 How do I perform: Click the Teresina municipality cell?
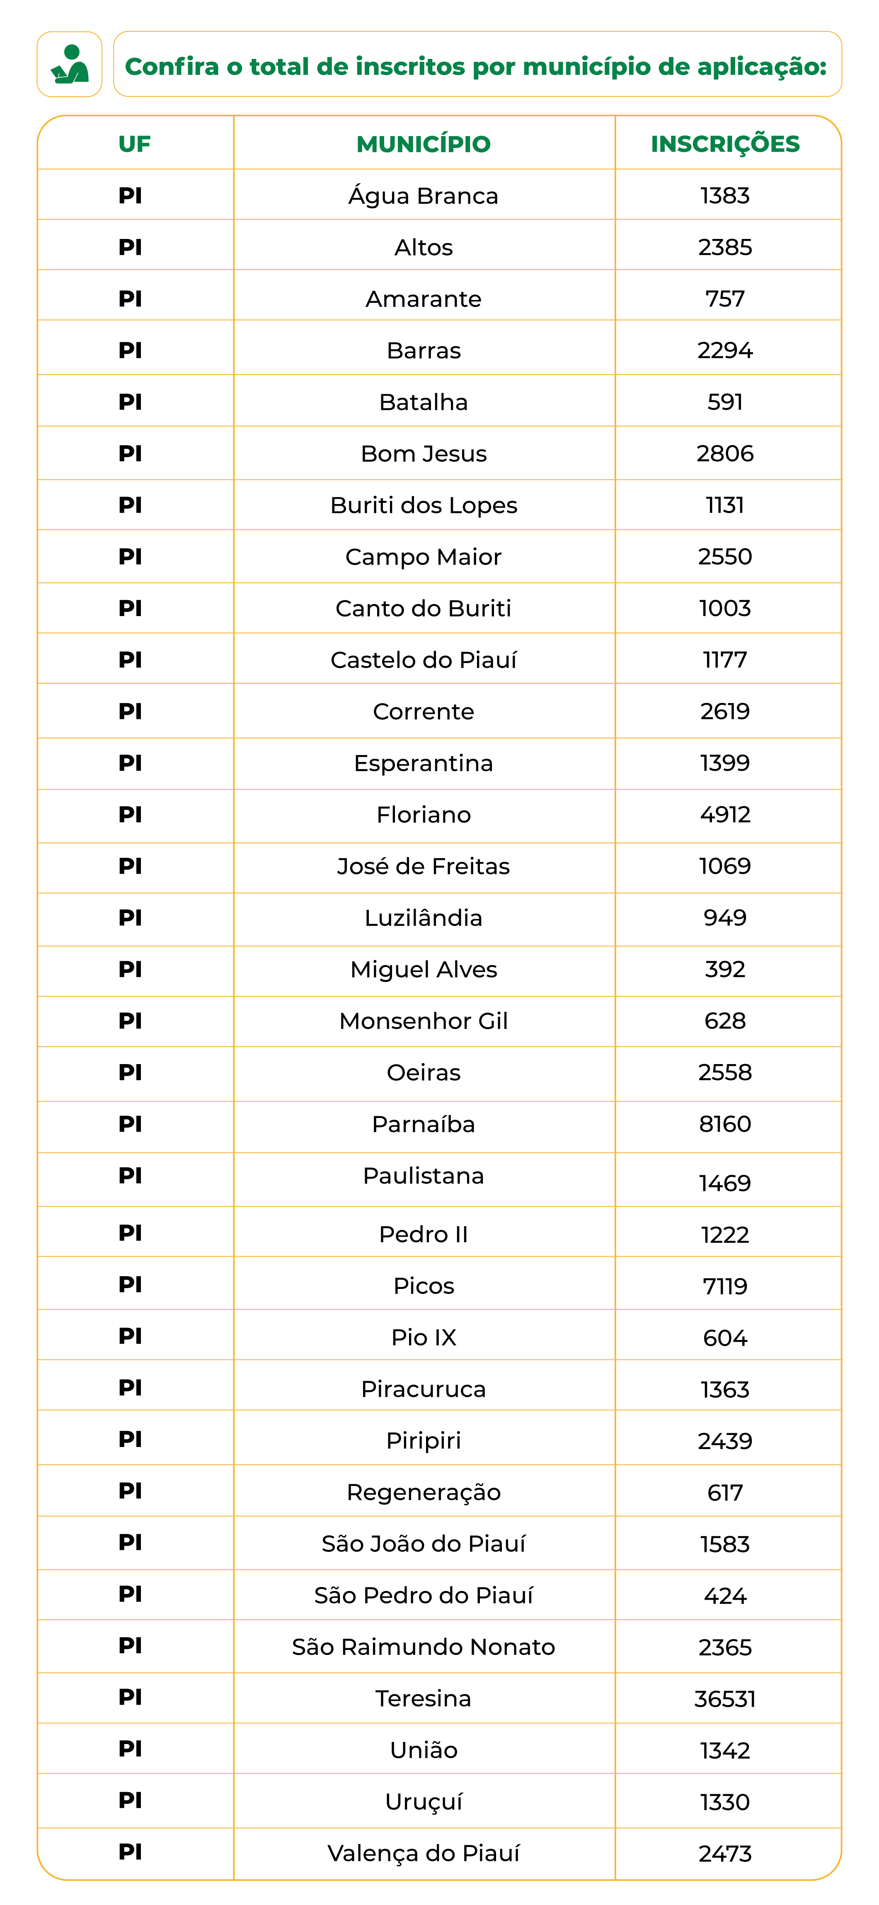(423, 1698)
